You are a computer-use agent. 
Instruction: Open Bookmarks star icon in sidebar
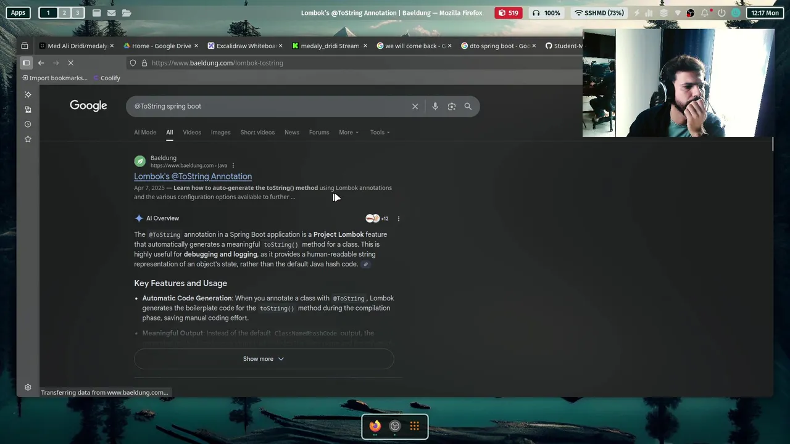28,139
